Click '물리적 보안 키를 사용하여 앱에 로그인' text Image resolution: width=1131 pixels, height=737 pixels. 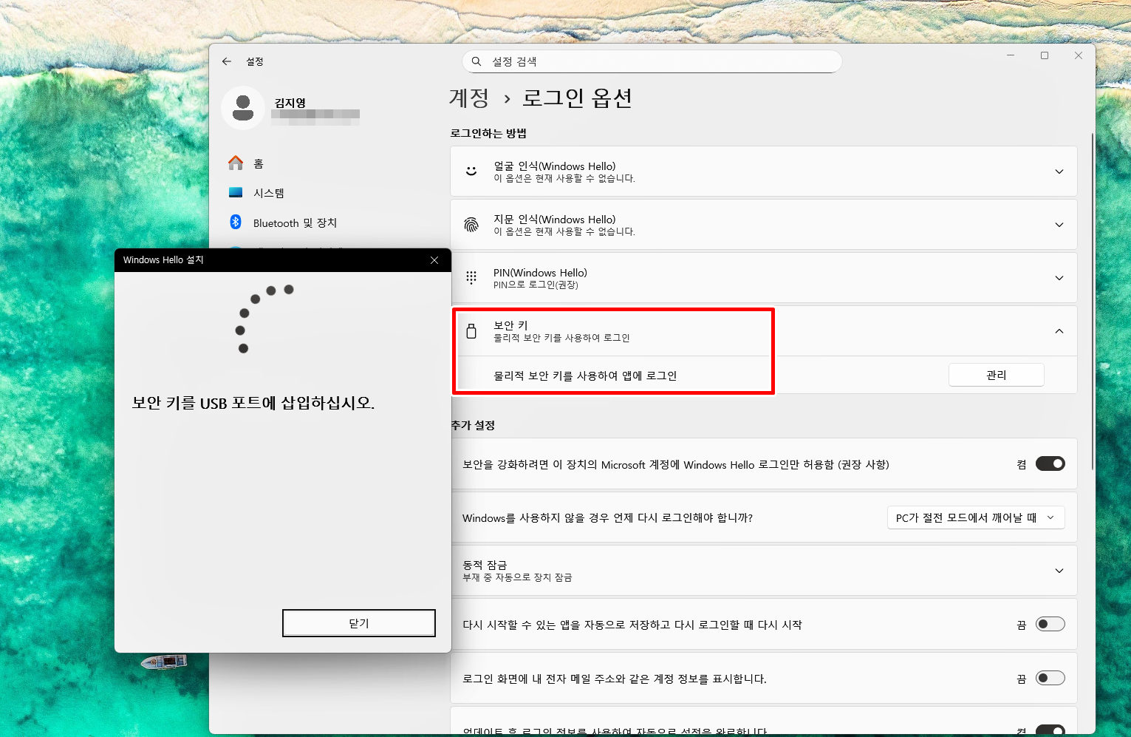(585, 376)
